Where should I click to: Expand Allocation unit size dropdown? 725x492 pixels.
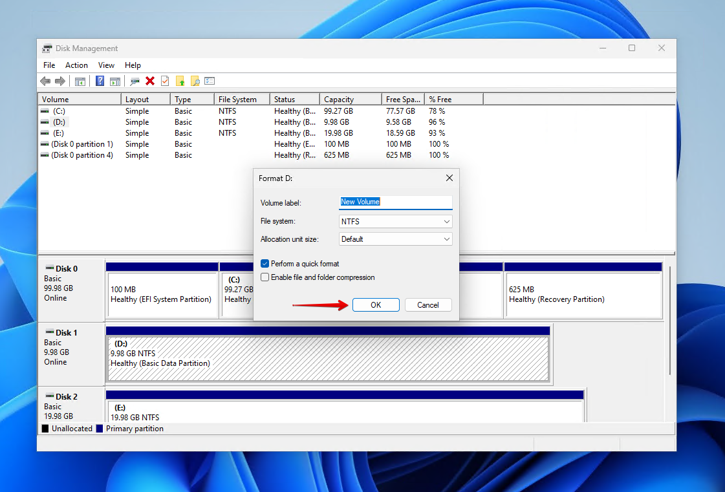point(395,239)
